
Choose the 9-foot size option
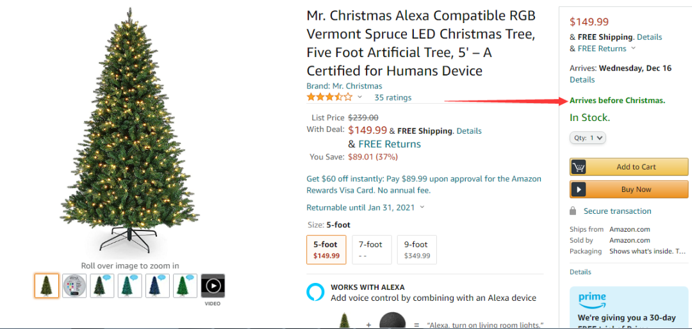(416, 250)
